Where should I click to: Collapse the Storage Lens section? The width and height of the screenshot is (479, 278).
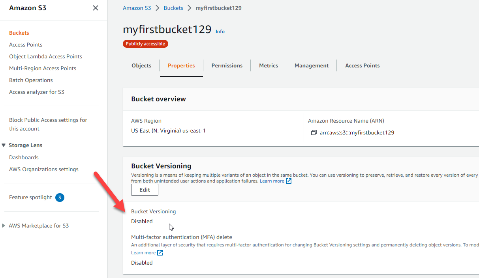click(4, 146)
